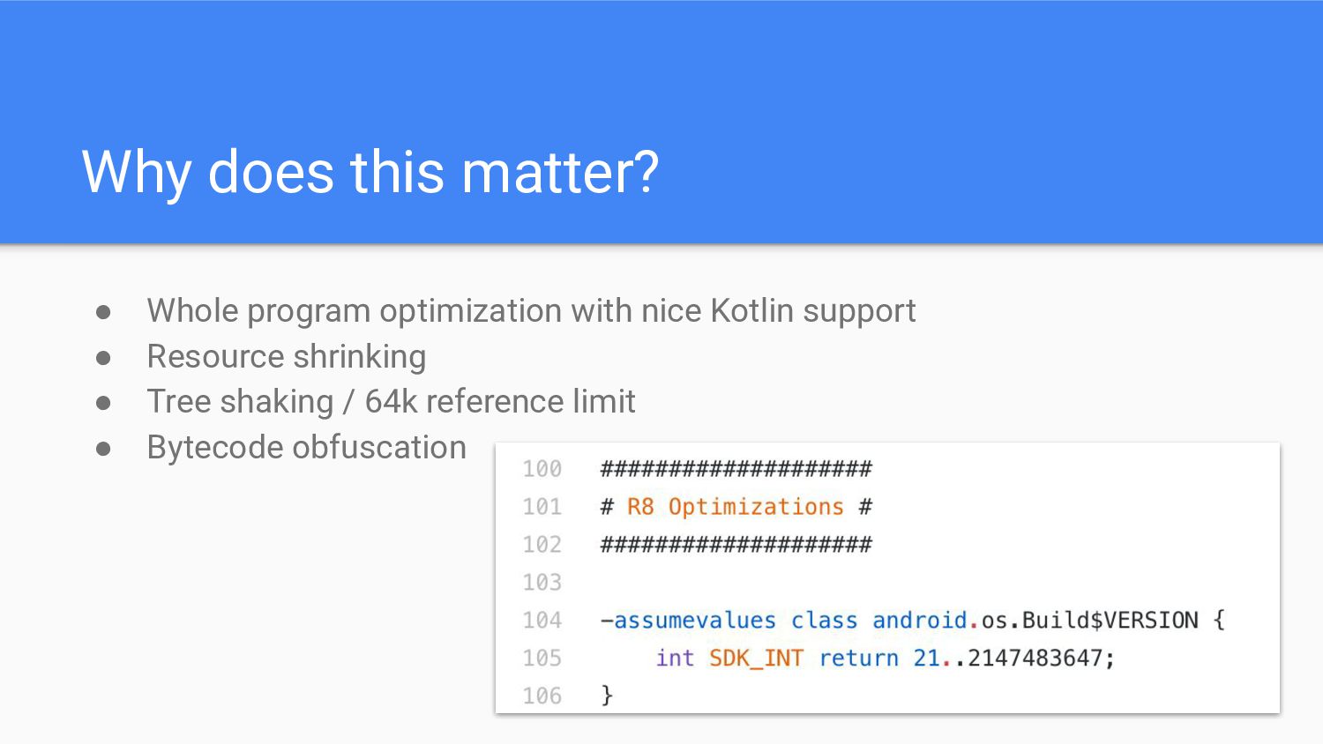
Task: Click line number 100 in the code snippet
Action: click(x=542, y=469)
